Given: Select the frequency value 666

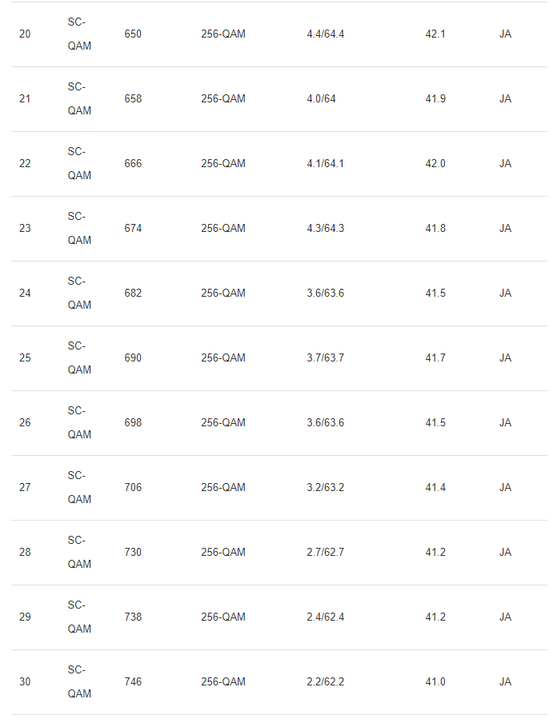Looking at the screenshot, I should (133, 164).
